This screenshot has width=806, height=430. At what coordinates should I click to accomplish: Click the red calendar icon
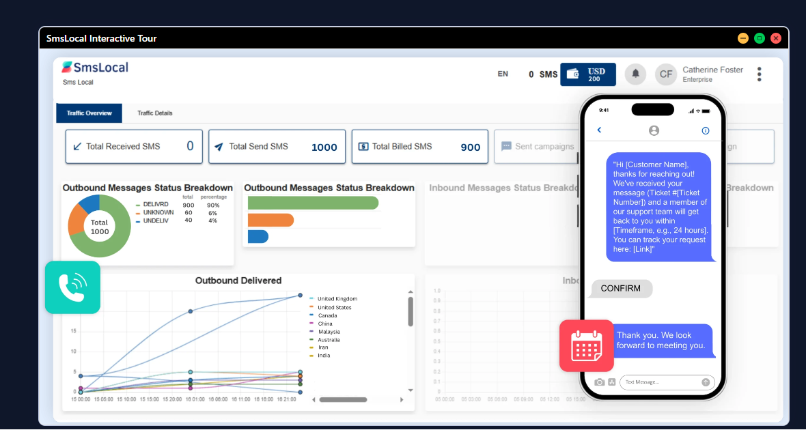[587, 346]
